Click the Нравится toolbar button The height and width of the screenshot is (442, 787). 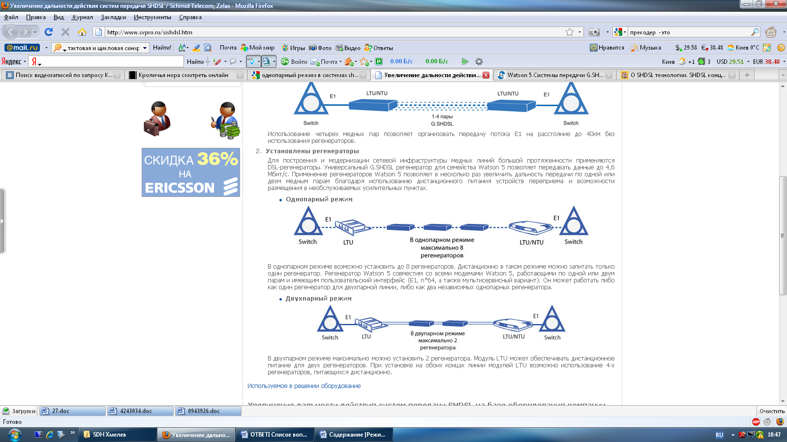607,48
